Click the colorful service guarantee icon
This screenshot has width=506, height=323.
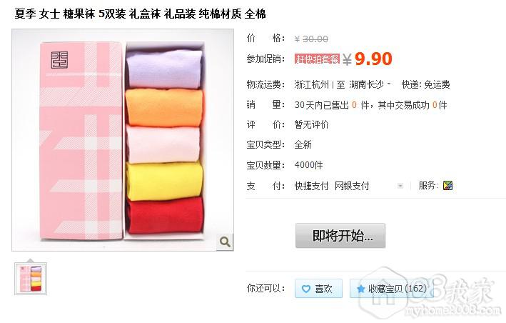tap(447, 185)
